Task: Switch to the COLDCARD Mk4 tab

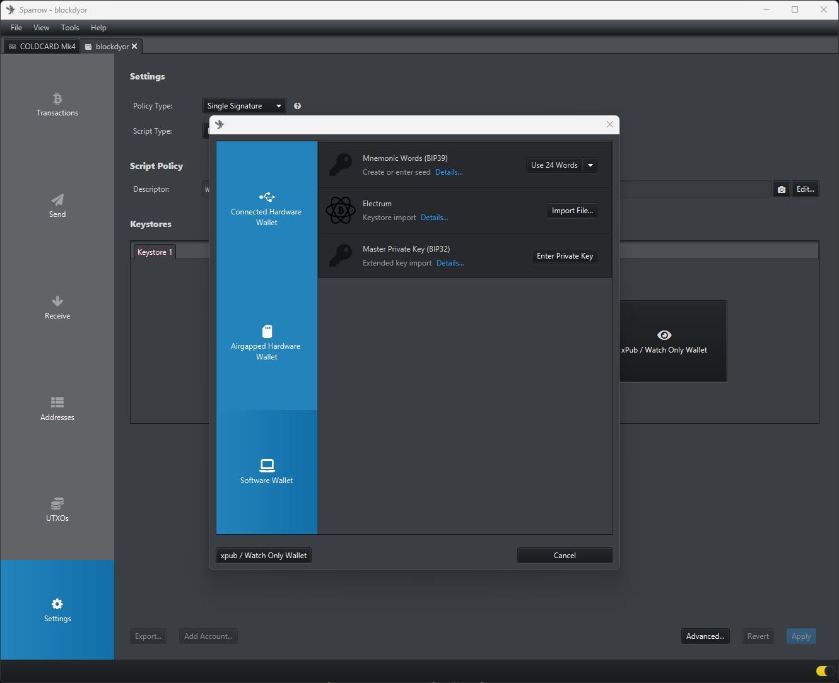Action: click(x=42, y=46)
